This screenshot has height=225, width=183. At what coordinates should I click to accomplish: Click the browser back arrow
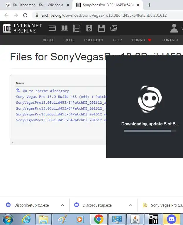6,15
